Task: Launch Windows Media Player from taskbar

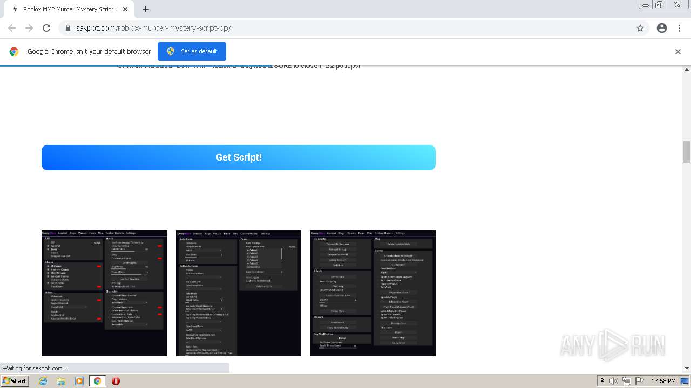Action: click(79, 381)
